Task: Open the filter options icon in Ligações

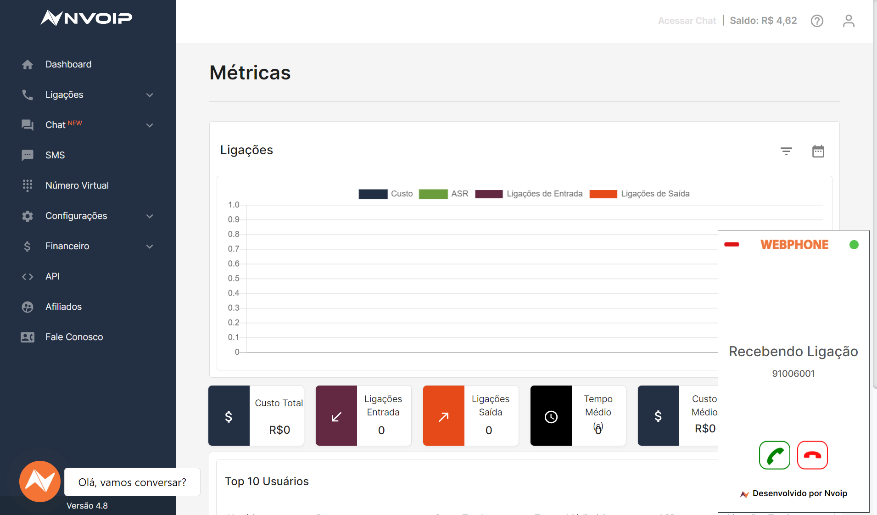Action: [x=786, y=151]
